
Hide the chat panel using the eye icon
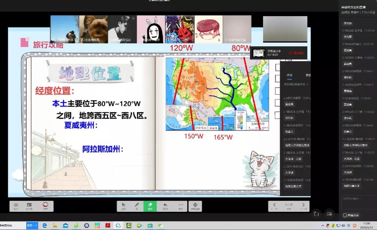coord(330,214)
